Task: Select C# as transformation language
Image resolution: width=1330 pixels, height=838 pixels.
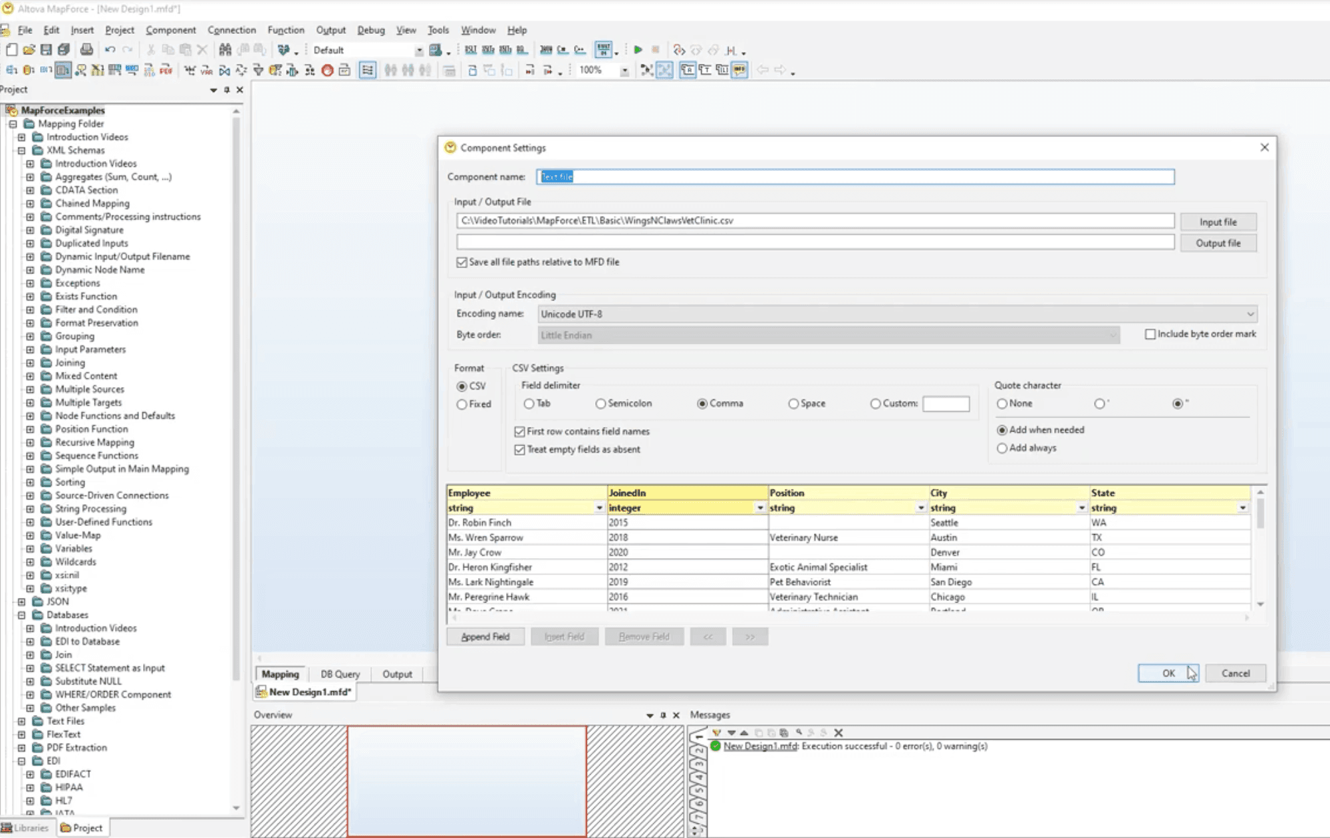Action: point(563,50)
